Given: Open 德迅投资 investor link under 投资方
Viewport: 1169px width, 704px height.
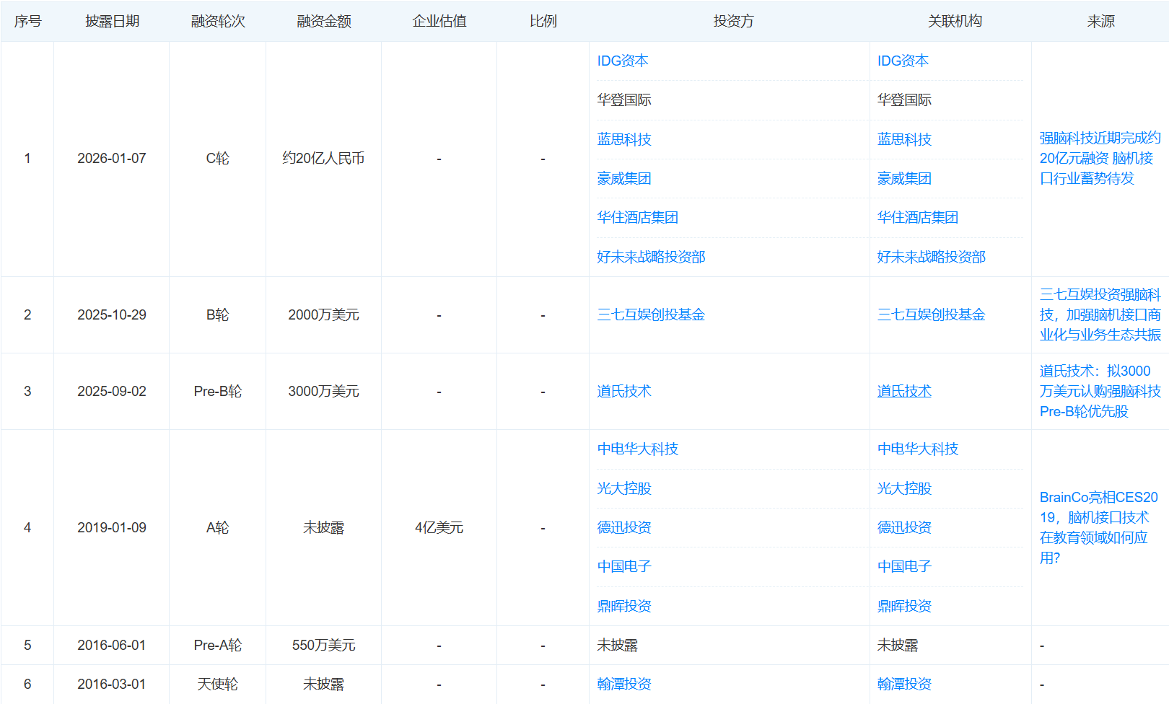Looking at the screenshot, I should (623, 527).
